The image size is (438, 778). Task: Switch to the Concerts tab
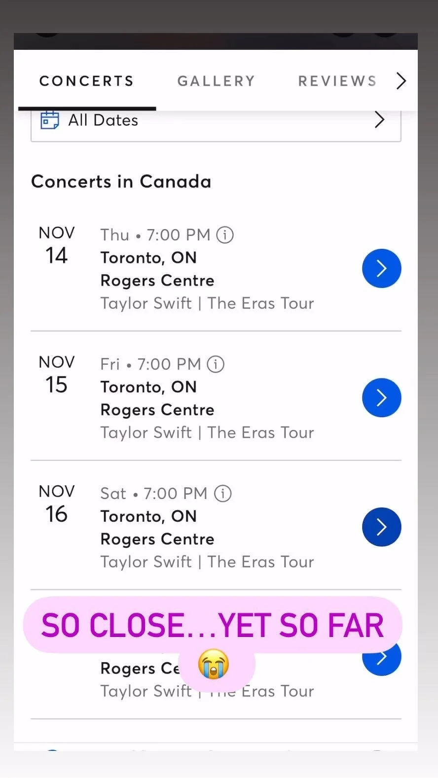click(87, 81)
